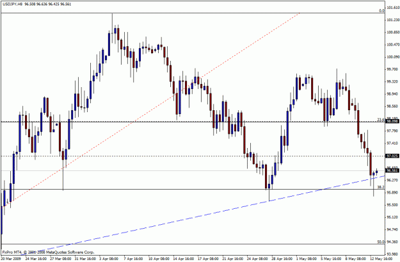Click the 1 May 08:00 time label
The width and height of the screenshot is (400, 262).
point(306,259)
